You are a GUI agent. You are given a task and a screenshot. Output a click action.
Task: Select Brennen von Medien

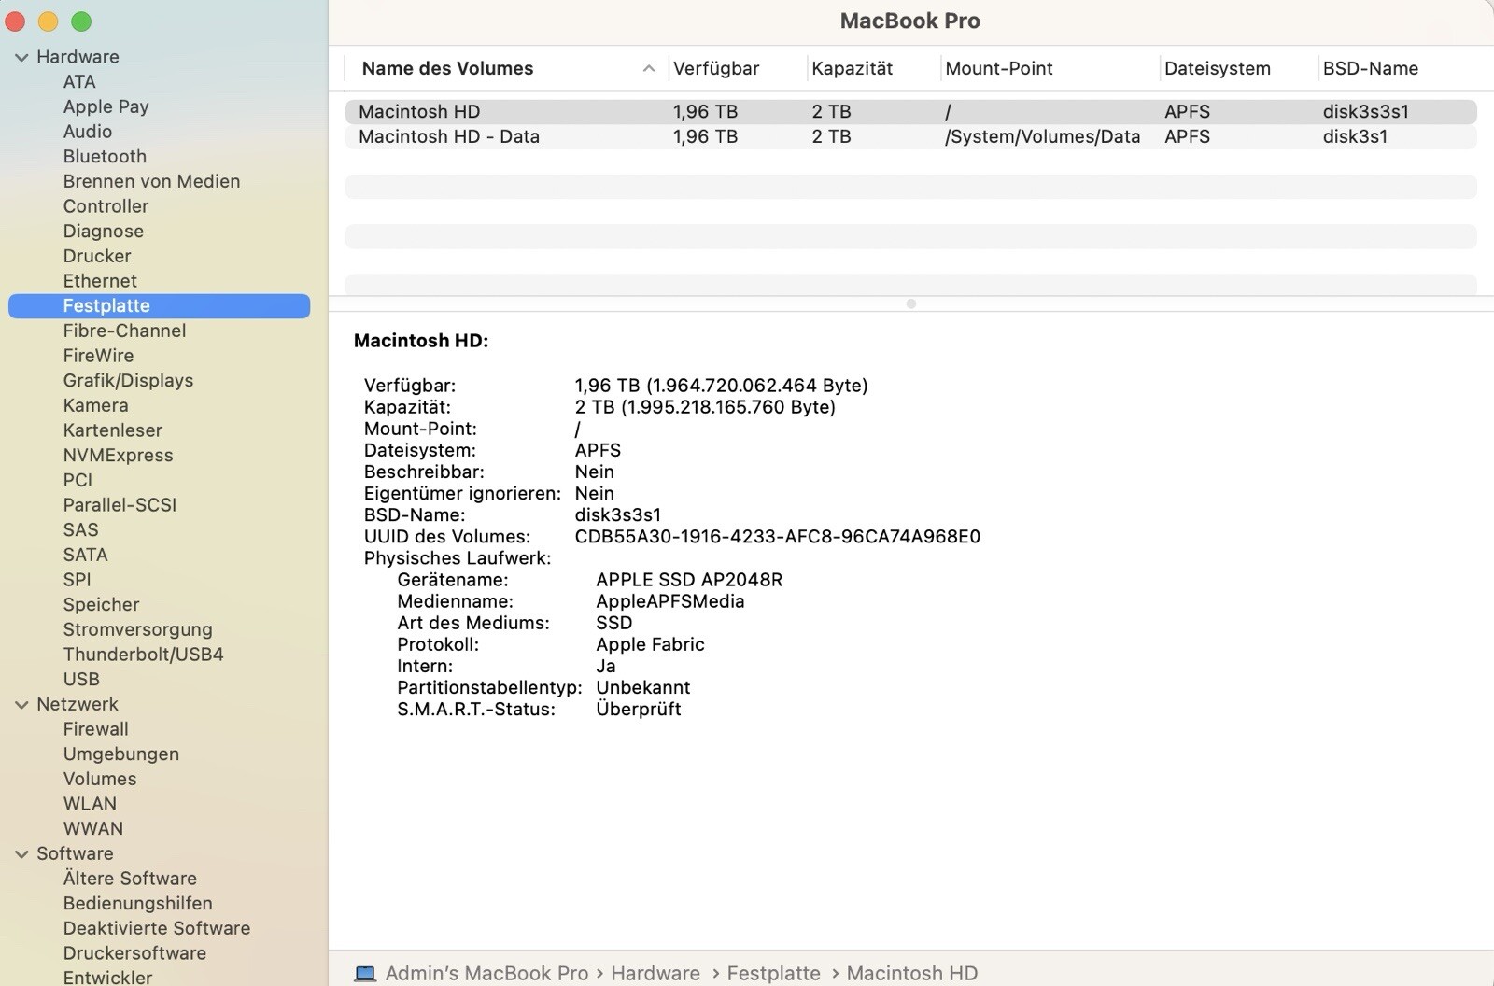coord(151,181)
